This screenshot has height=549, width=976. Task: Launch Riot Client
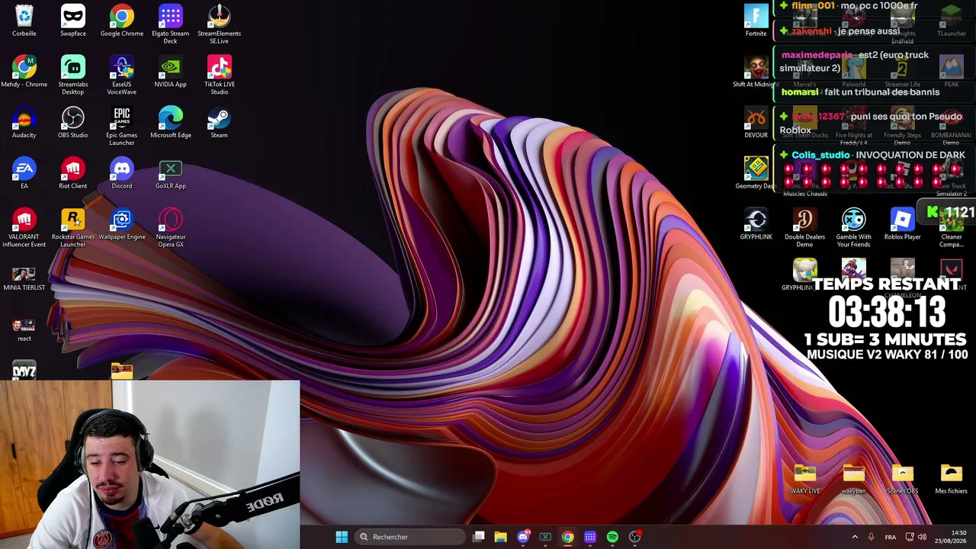pyautogui.click(x=73, y=173)
